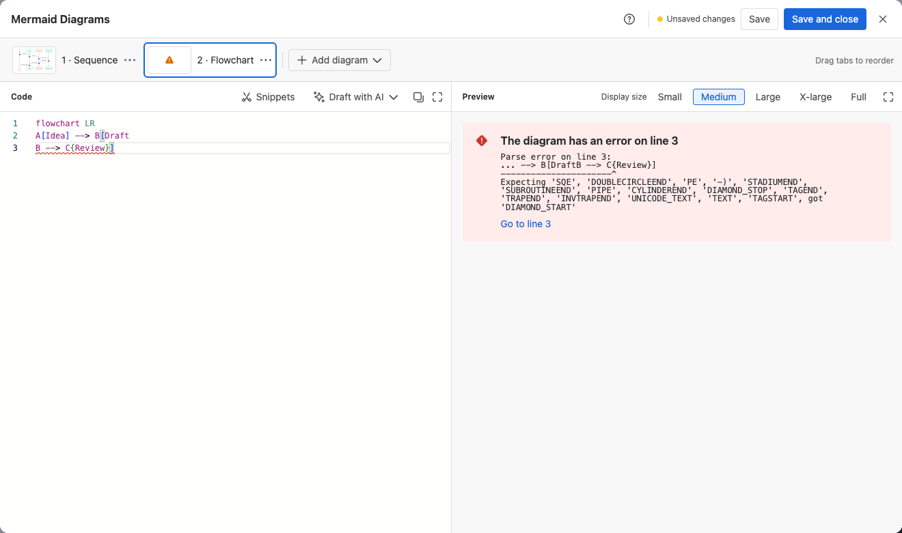Viewport: 902px width, 533px height.
Task: Set display size to X-large
Action: (815, 97)
